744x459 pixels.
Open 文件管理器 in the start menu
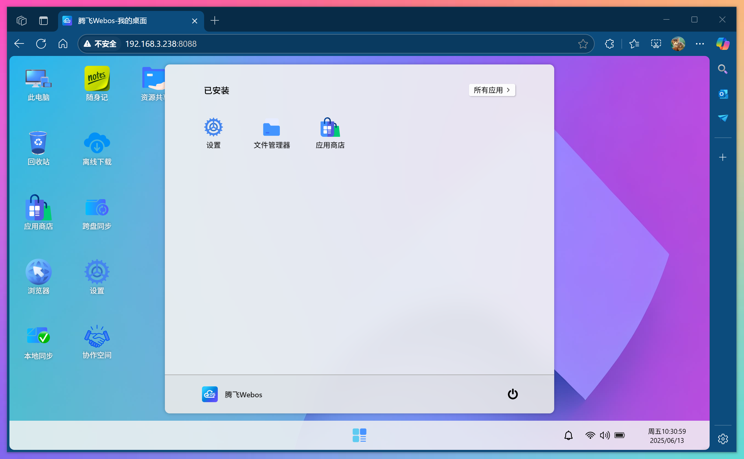tap(271, 133)
